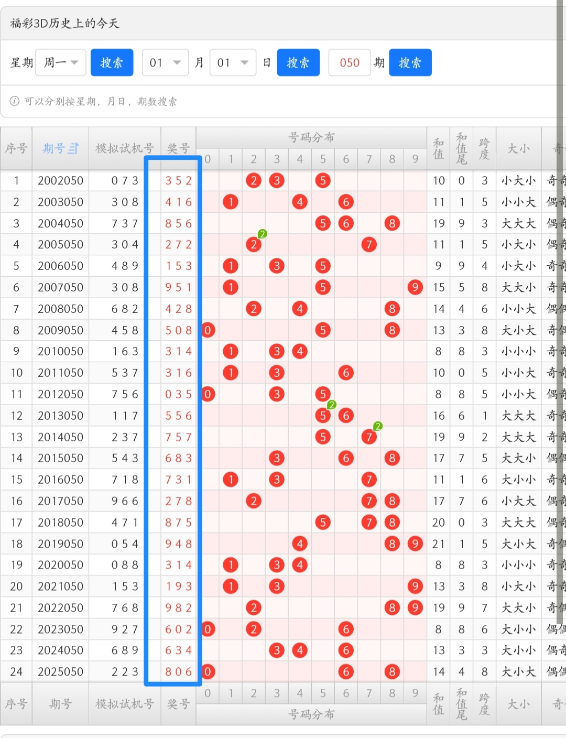
Task: Click the 跨度 top column header
Action: 484,148
